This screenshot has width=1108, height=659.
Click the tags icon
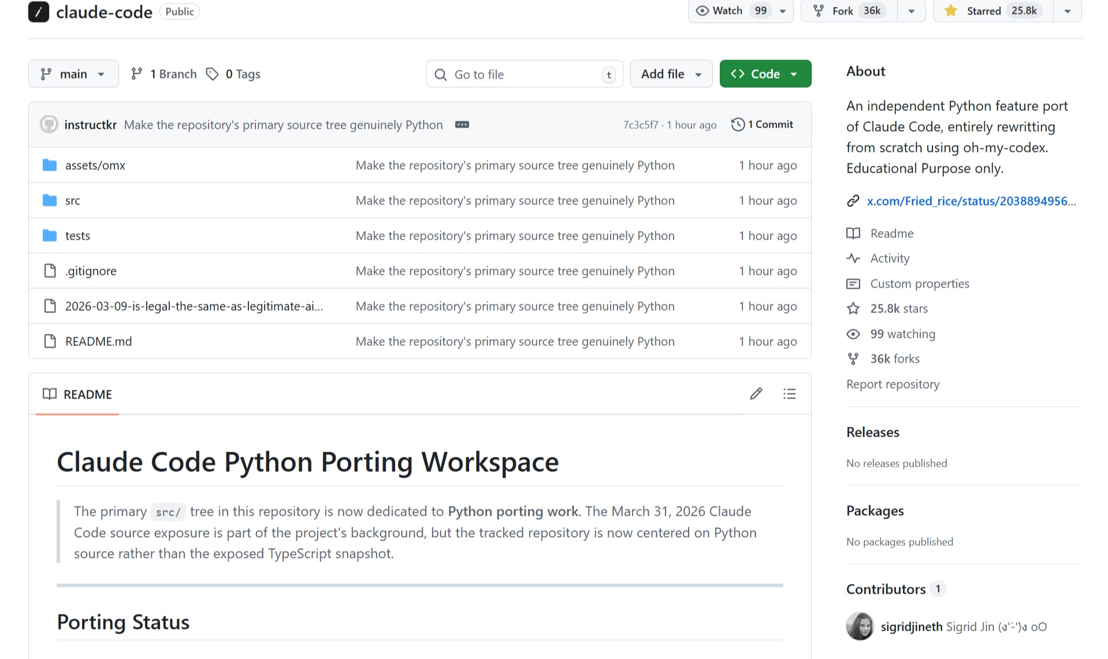[213, 74]
